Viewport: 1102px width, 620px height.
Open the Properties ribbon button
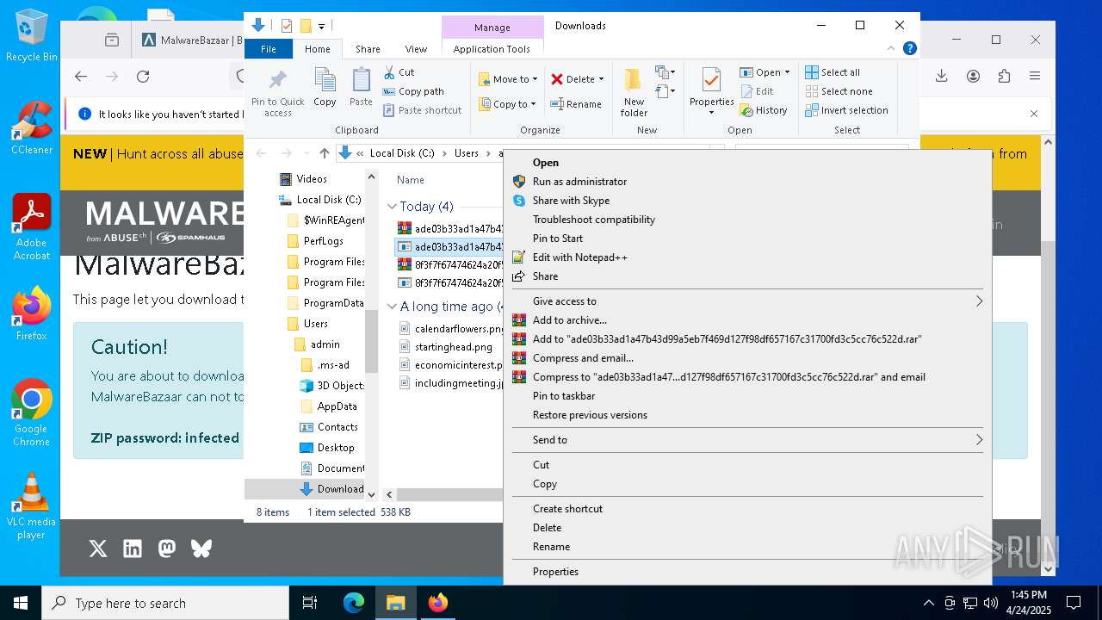click(711, 93)
